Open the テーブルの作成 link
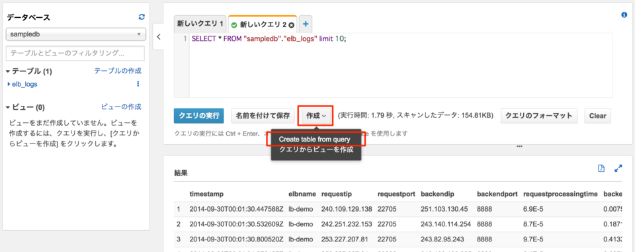635x252 pixels. coord(118,71)
